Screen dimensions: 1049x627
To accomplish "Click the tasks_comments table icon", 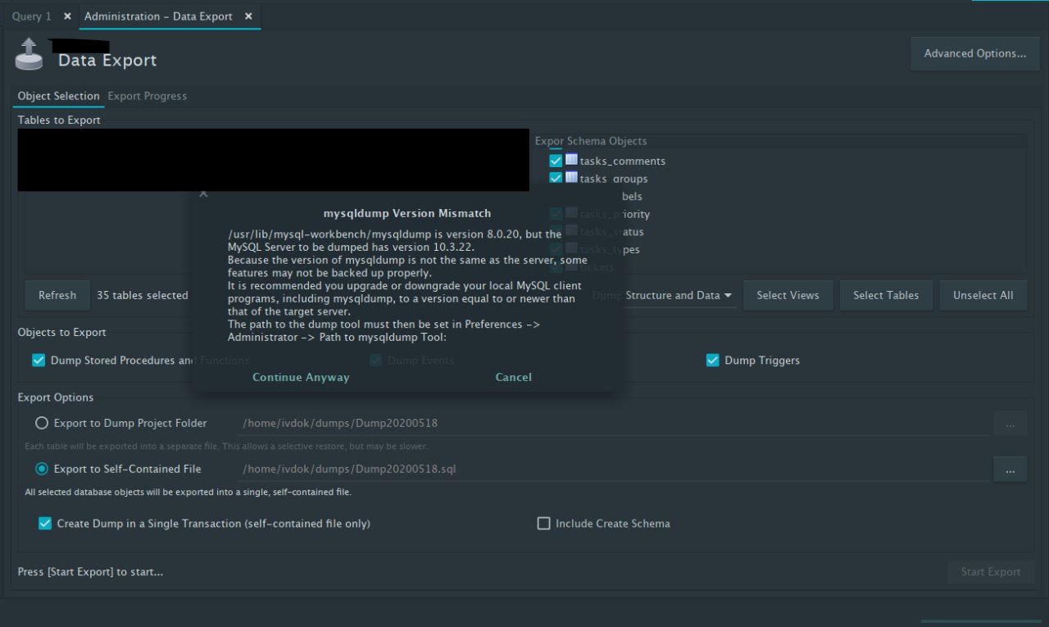I will point(571,160).
